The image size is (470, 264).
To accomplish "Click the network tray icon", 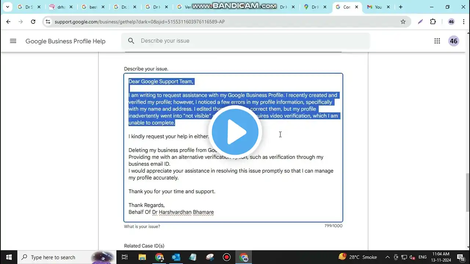I will click(404, 257).
